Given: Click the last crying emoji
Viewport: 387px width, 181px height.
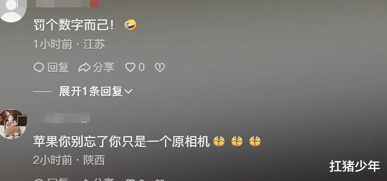Looking at the screenshot, I should coord(255,141).
